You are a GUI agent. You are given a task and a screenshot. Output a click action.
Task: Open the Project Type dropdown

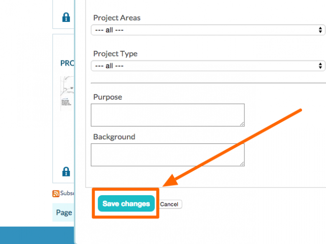click(x=208, y=66)
